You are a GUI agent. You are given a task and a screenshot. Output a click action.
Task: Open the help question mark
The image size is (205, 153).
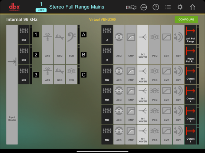tap(156, 7)
